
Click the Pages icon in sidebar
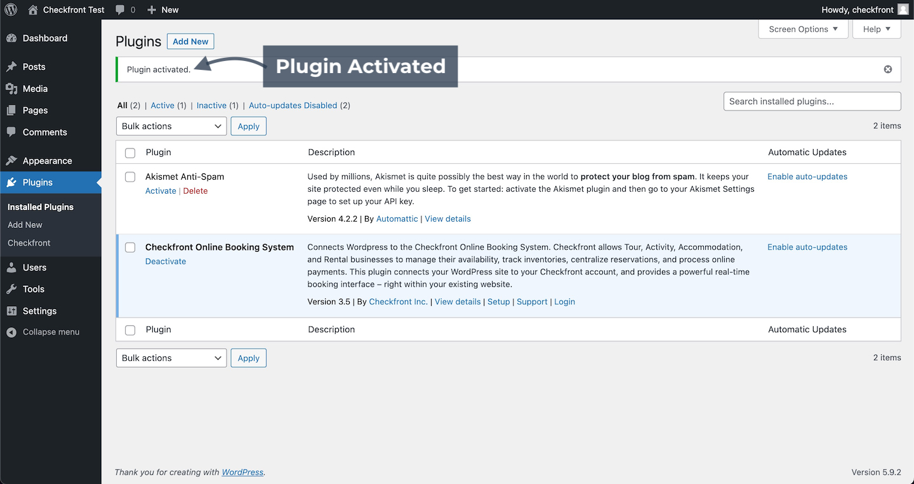pyautogui.click(x=11, y=111)
